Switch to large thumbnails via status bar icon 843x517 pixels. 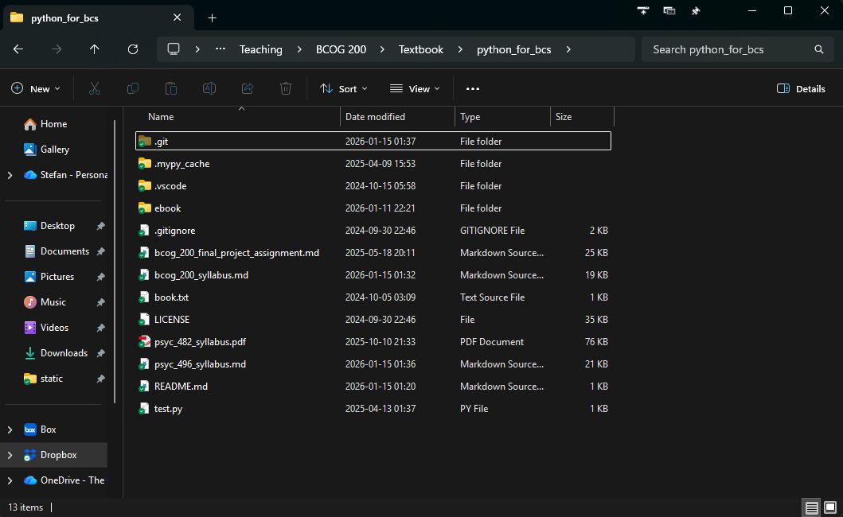[x=829, y=507]
